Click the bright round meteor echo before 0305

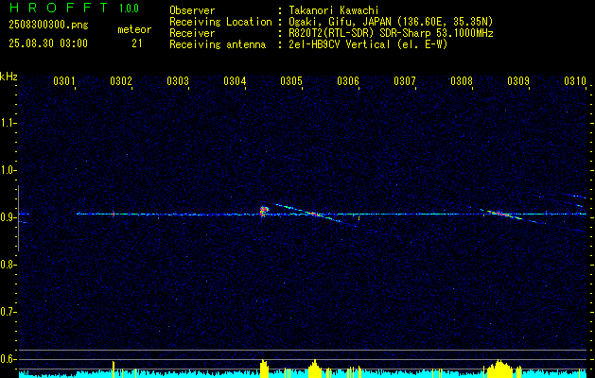[264, 211]
